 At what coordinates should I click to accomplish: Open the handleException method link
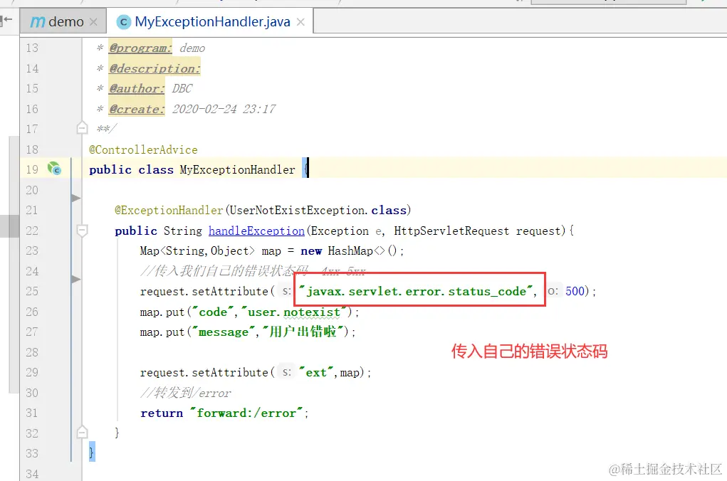(x=256, y=231)
